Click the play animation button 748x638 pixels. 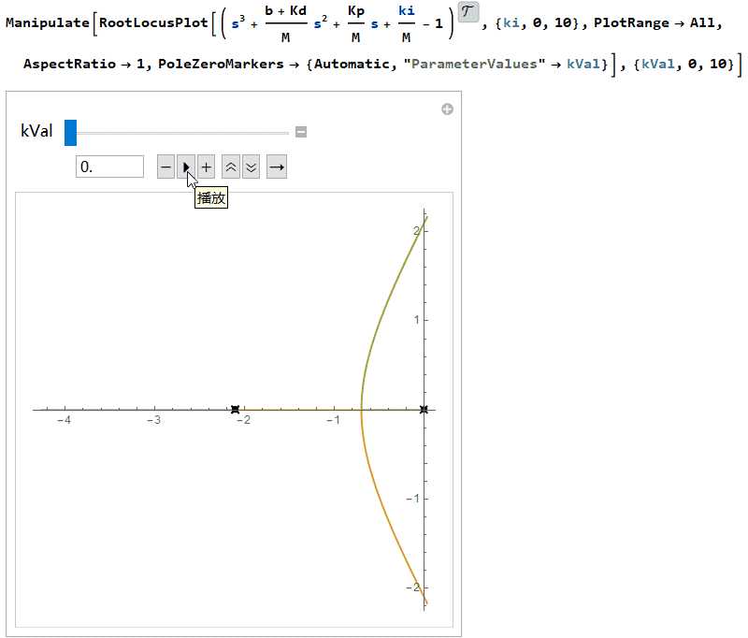(x=186, y=167)
